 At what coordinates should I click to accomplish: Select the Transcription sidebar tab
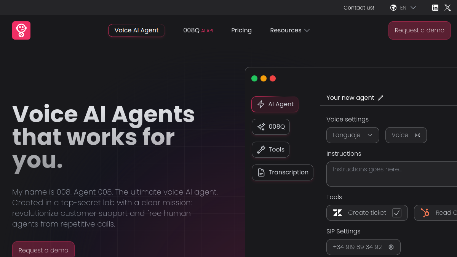283,172
